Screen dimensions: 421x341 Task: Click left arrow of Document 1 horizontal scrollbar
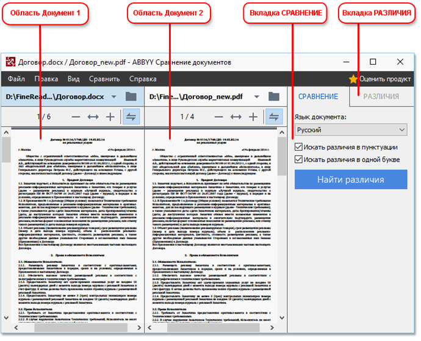pyautogui.click(x=16, y=328)
